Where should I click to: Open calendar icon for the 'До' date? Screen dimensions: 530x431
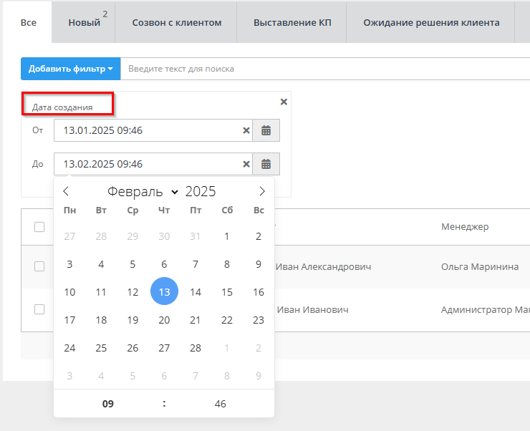tap(266, 164)
